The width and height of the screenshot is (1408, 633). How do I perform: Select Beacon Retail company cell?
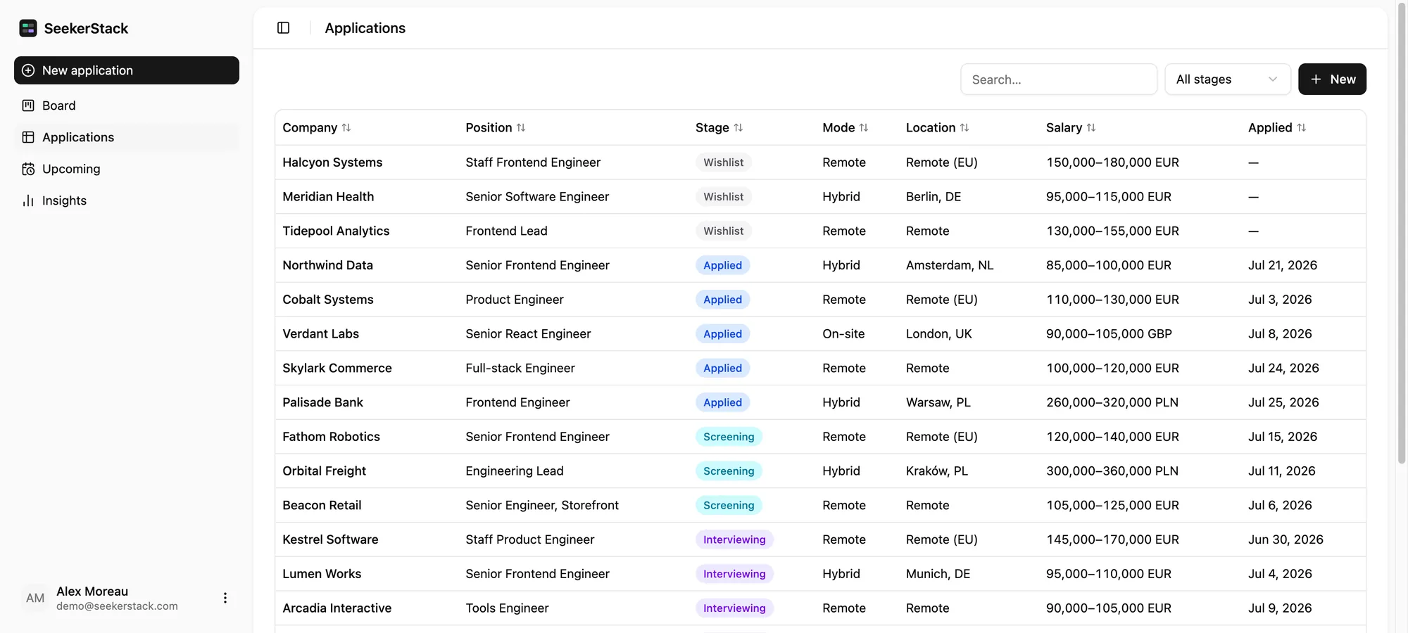[322, 505]
